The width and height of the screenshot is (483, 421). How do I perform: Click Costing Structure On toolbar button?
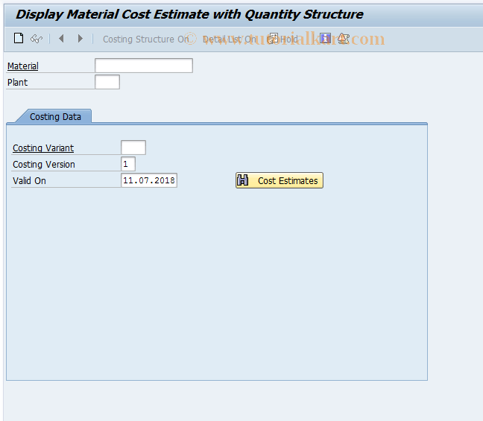point(146,39)
